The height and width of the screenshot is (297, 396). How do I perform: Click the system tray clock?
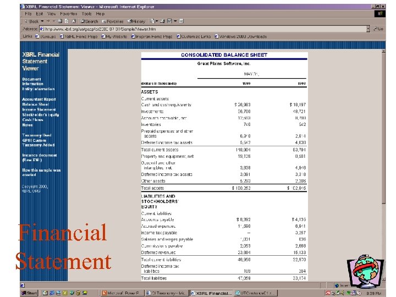tap(373, 293)
